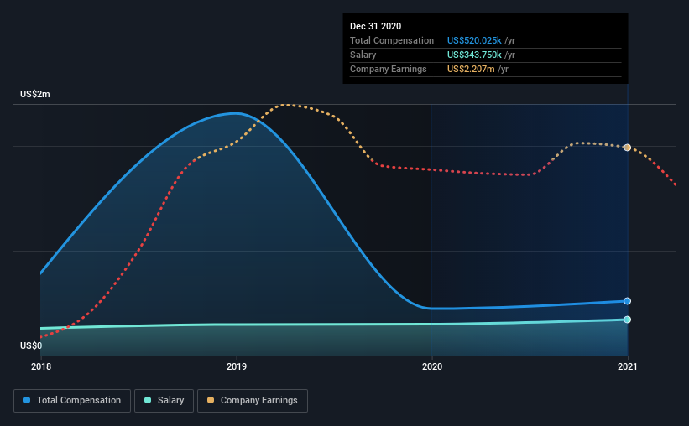Click the blue Total Compensation marker at 2021
Image resolution: width=689 pixels, height=426 pixels.
pyautogui.click(x=627, y=301)
